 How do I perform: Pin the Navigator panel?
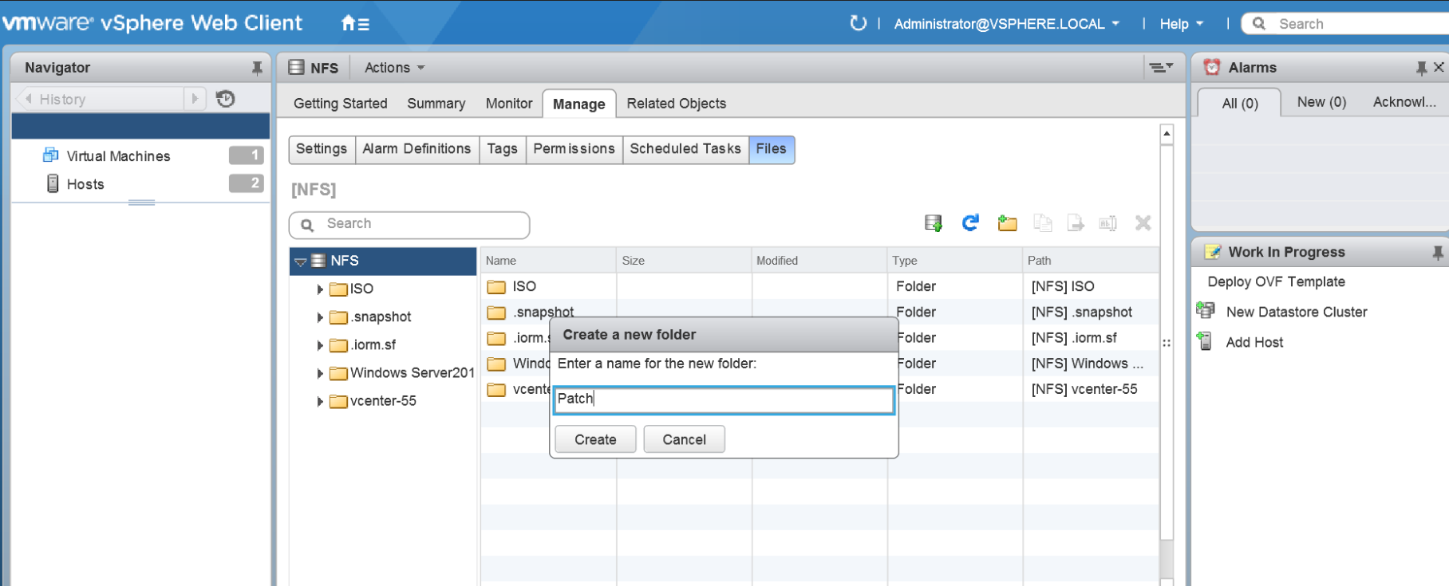(x=257, y=68)
